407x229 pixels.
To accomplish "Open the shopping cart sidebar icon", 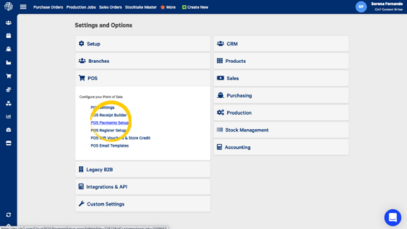I will tap(9, 76).
